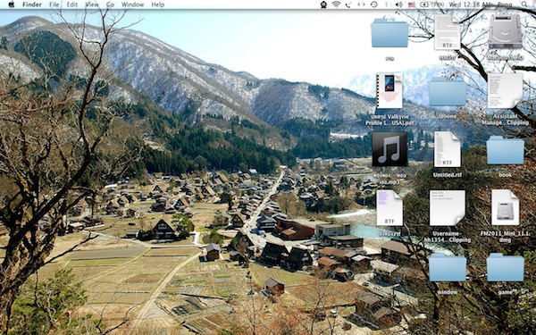Open the Time Machine menu bar icon
The image size is (536, 335).
pos(374,4)
